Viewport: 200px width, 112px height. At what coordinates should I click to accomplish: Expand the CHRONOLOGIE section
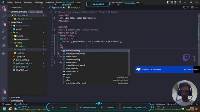[x=9, y=101]
